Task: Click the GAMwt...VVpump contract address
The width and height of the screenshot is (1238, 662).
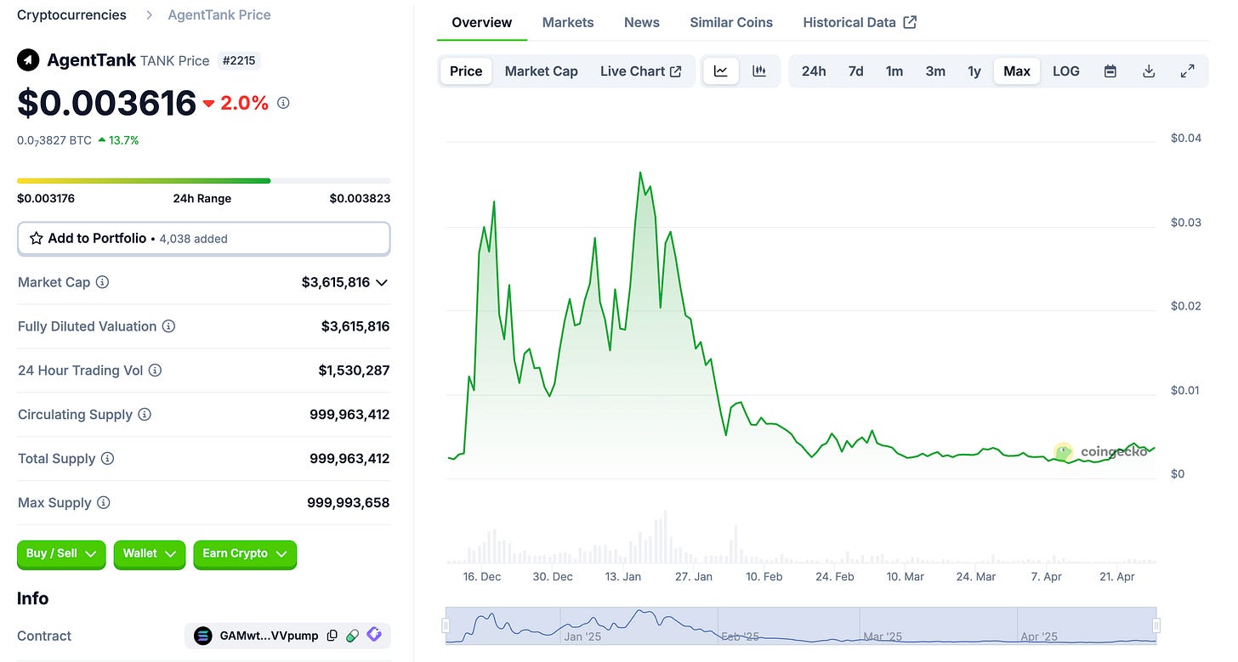Action: click(x=269, y=636)
